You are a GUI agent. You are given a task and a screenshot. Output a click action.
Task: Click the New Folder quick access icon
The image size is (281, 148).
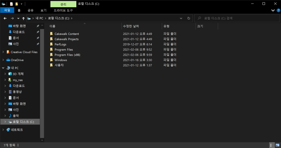tap(16, 4)
